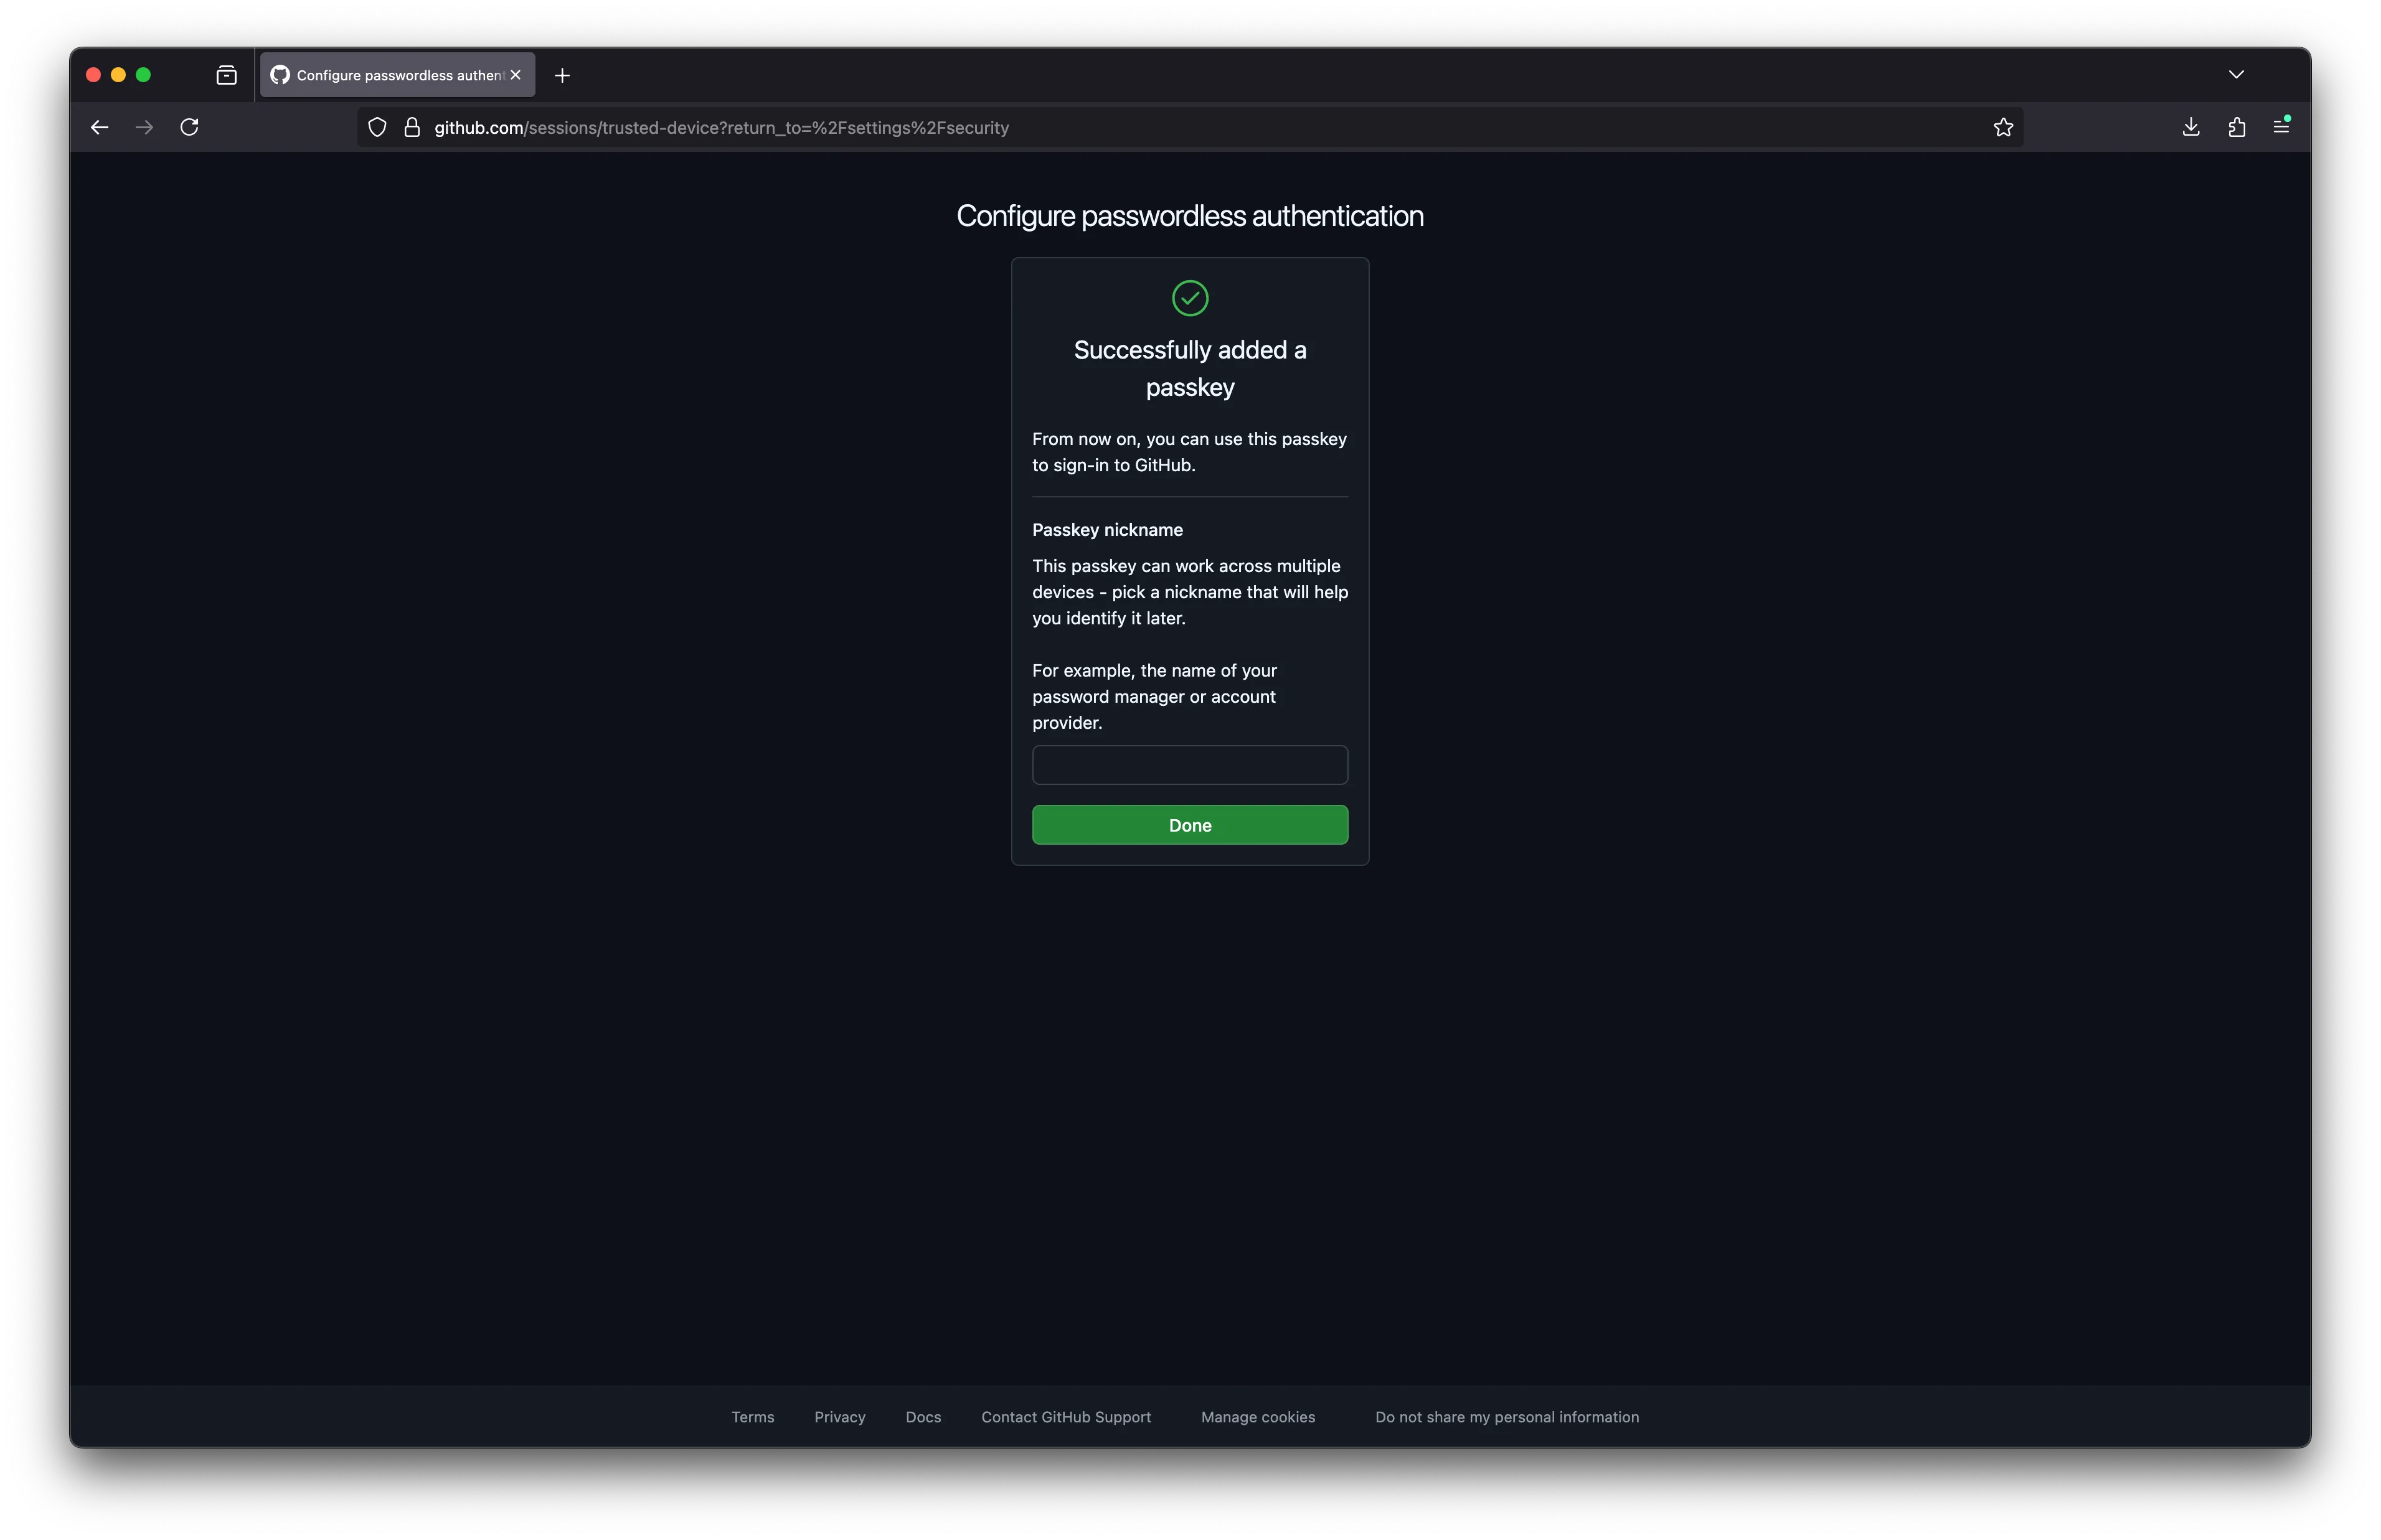
Task: Click the browser back arrow
Action: [99, 127]
